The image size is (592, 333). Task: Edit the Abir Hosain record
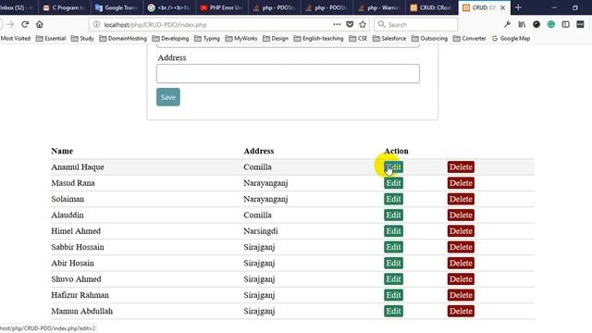393,263
